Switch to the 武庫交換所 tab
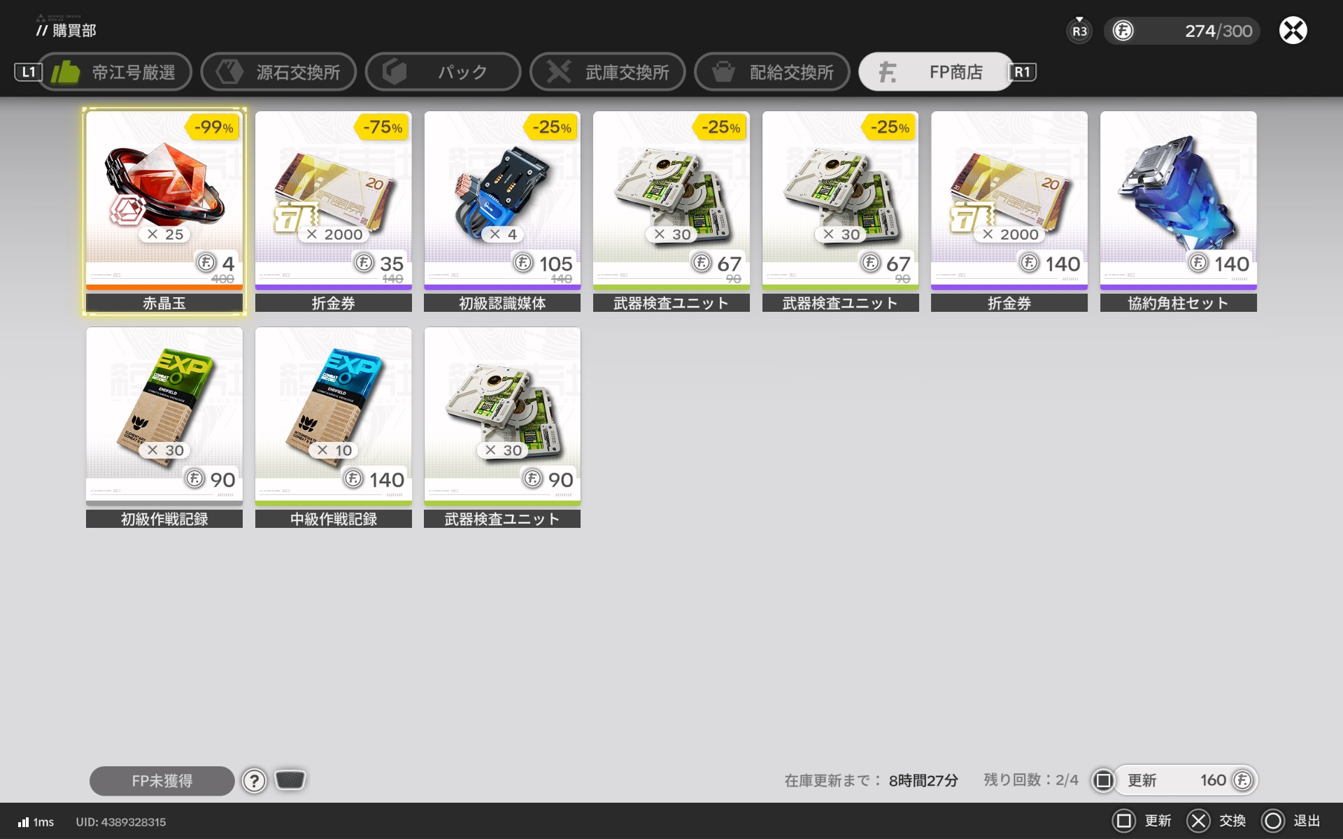This screenshot has width=1343, height=839. (608, 72)
